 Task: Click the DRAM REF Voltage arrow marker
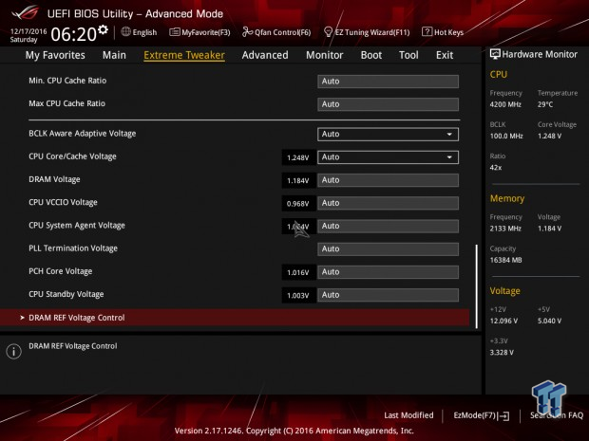22,318
